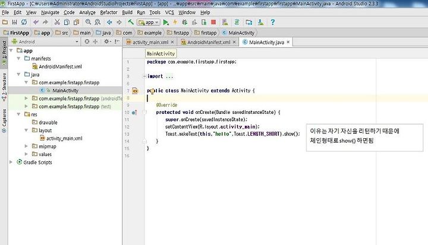Open the Structure side tool window
Viewport: 428px width, 245px height.
tap(4, 87)
